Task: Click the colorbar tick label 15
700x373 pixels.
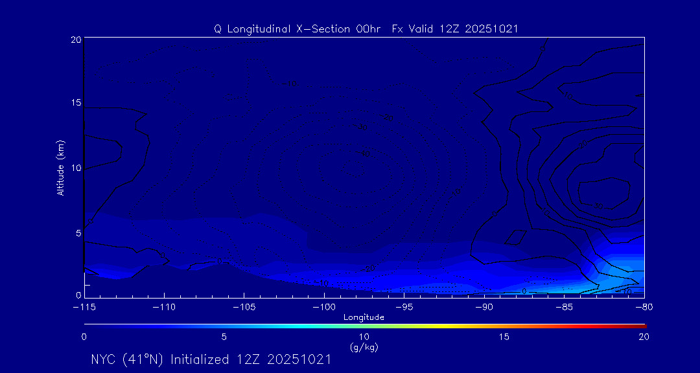Action: tap(504, 337)
